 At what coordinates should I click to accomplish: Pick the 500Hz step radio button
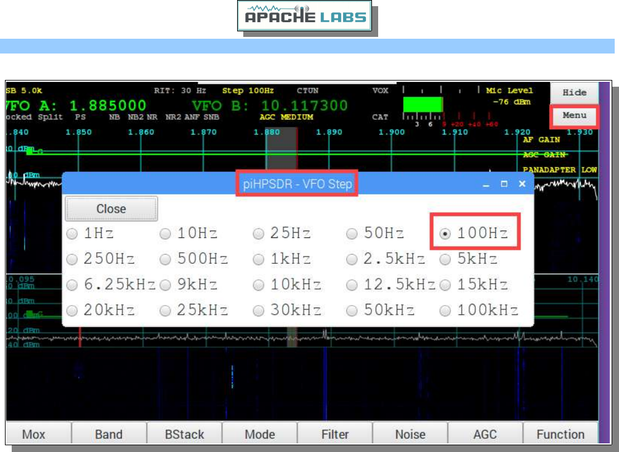165,260
